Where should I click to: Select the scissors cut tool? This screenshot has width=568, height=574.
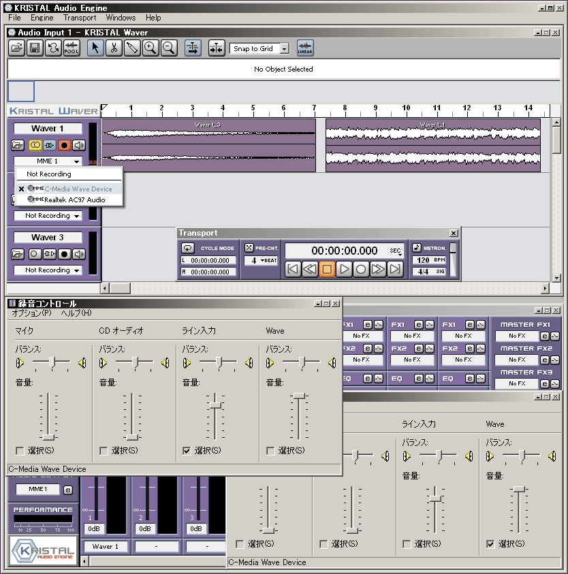(114, 48)
